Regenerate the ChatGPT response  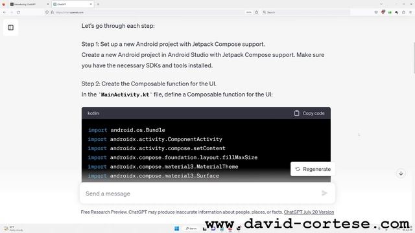pos(313,169)
